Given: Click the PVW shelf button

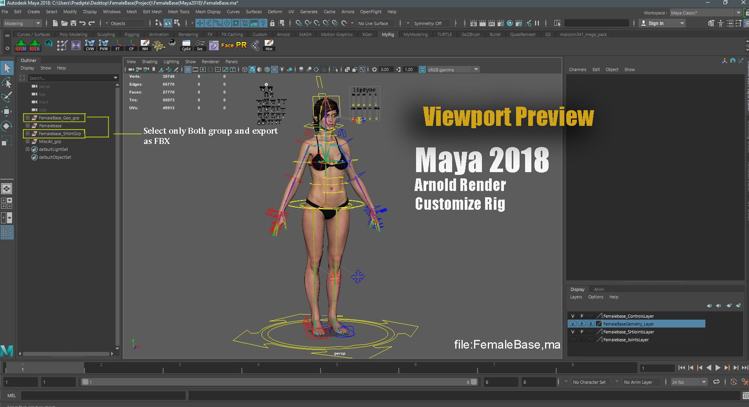Looking at the screenshot, I should (104, 45).
